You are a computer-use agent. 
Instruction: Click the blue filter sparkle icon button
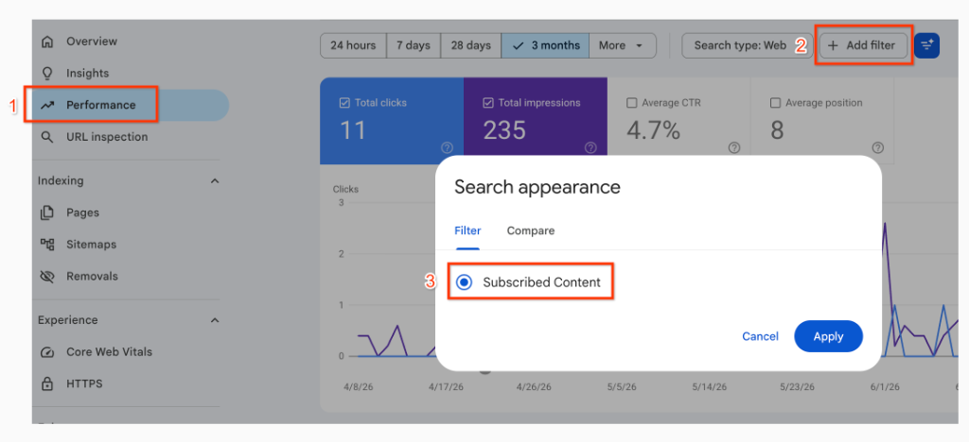(x=926, y=45)
